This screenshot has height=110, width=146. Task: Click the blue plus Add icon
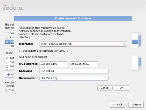coord(8,75)
